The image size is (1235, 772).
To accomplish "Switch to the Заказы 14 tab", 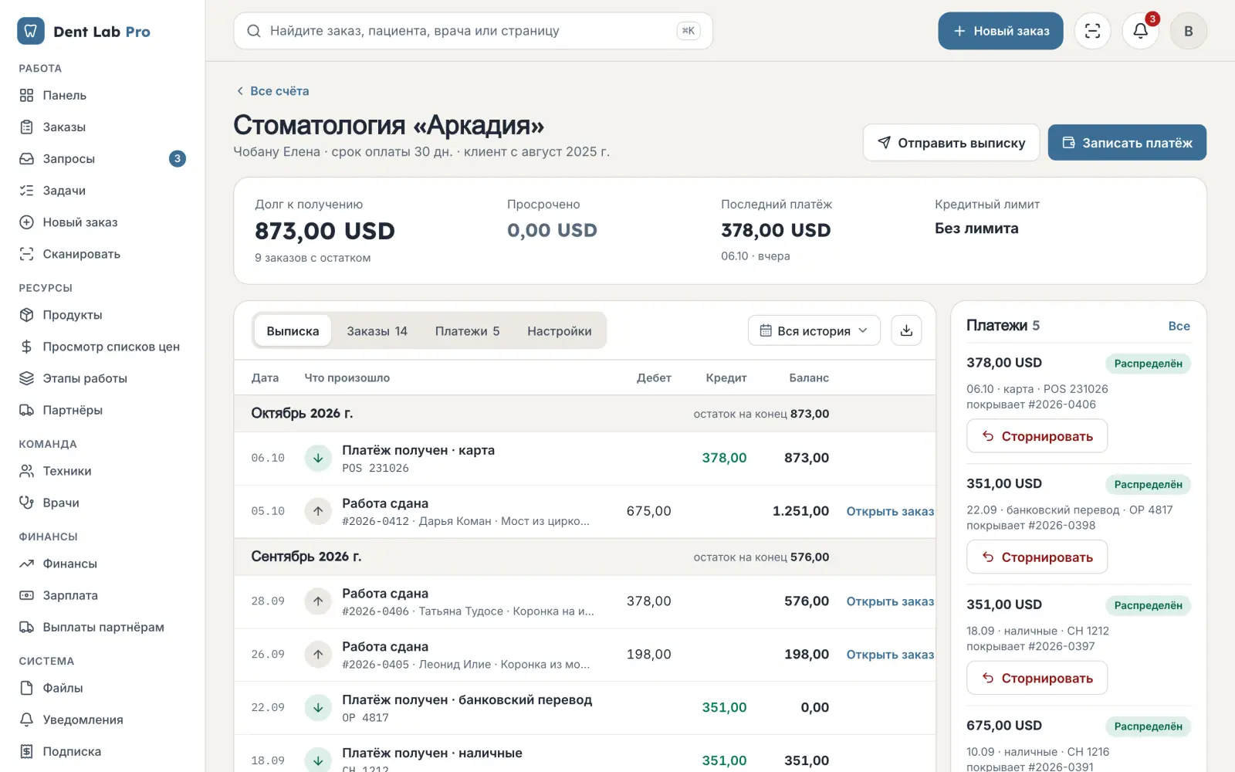I will pyautogui.click(x=377, y=330).
